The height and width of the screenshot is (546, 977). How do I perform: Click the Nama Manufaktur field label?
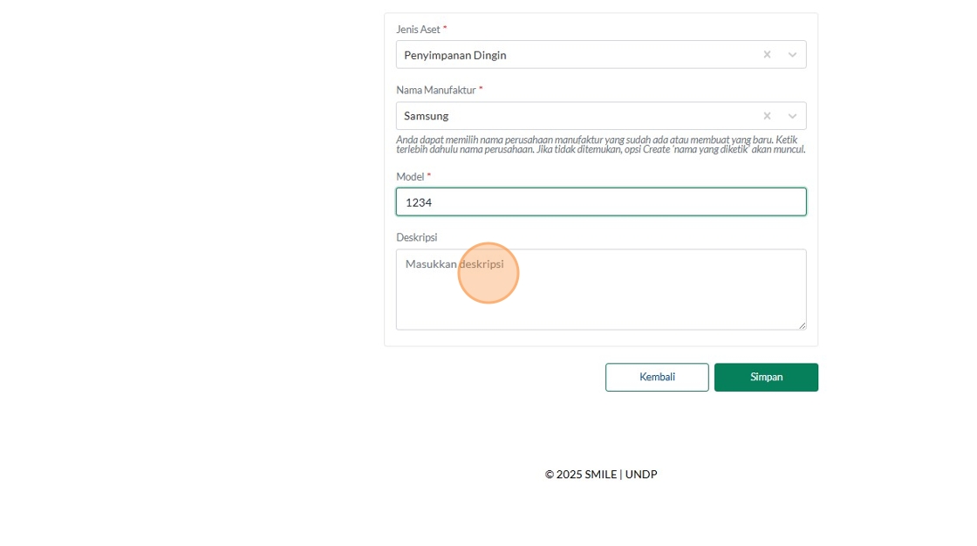[x=436, y=91]
